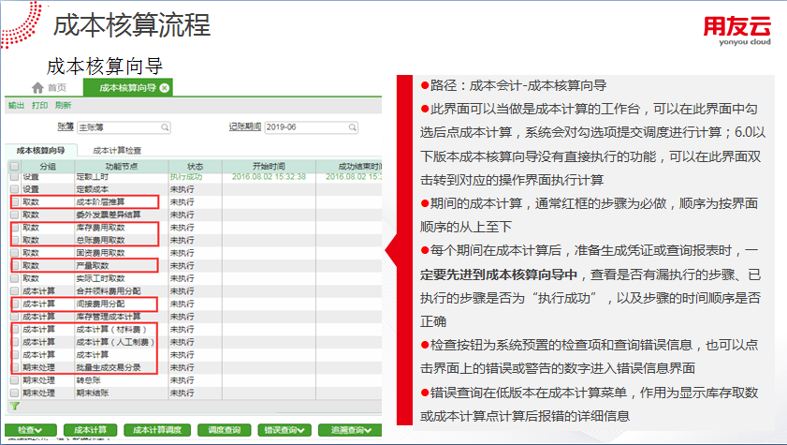Click the 首页 home icon
787x445 pixels.
(x=38, y=88)
